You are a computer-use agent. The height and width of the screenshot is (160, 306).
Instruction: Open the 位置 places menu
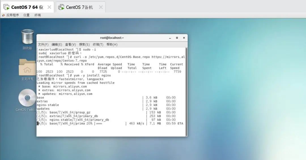[26, 15]
